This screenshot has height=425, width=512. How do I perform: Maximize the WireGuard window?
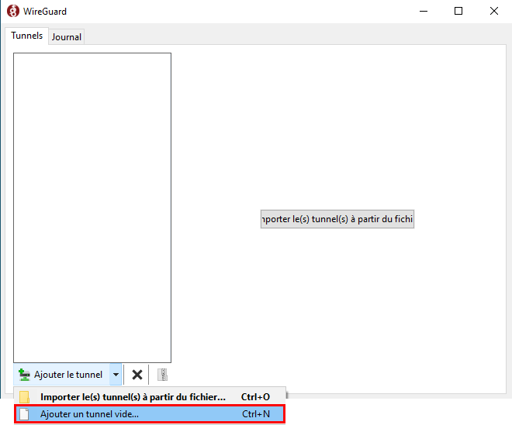coord(458,11)
